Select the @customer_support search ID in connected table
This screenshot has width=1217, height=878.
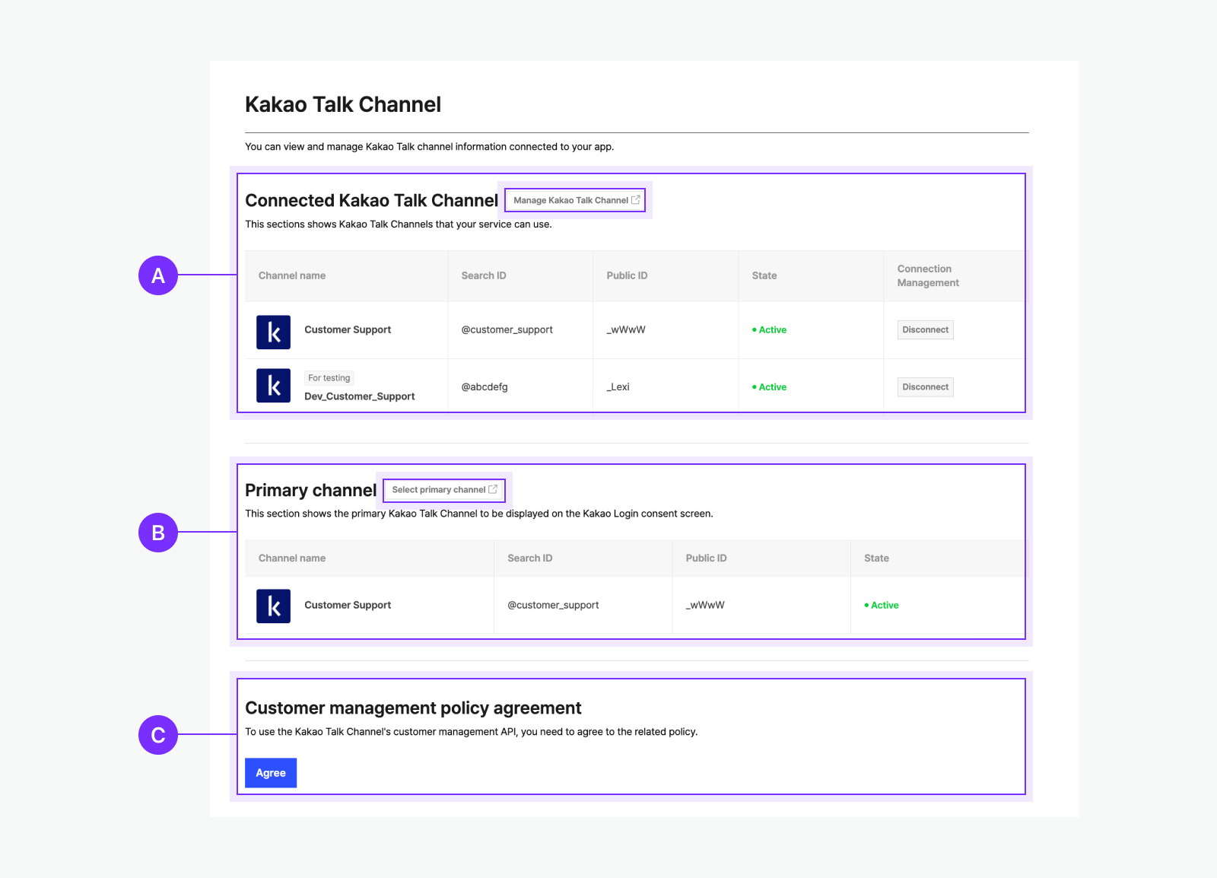pyautogui.click(x=507, y=330)
